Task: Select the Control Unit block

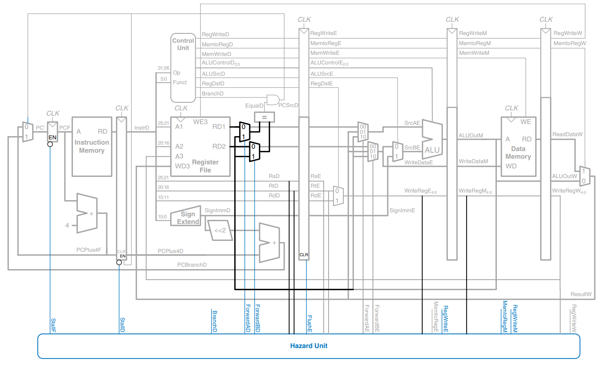Action: coord(183,68)
